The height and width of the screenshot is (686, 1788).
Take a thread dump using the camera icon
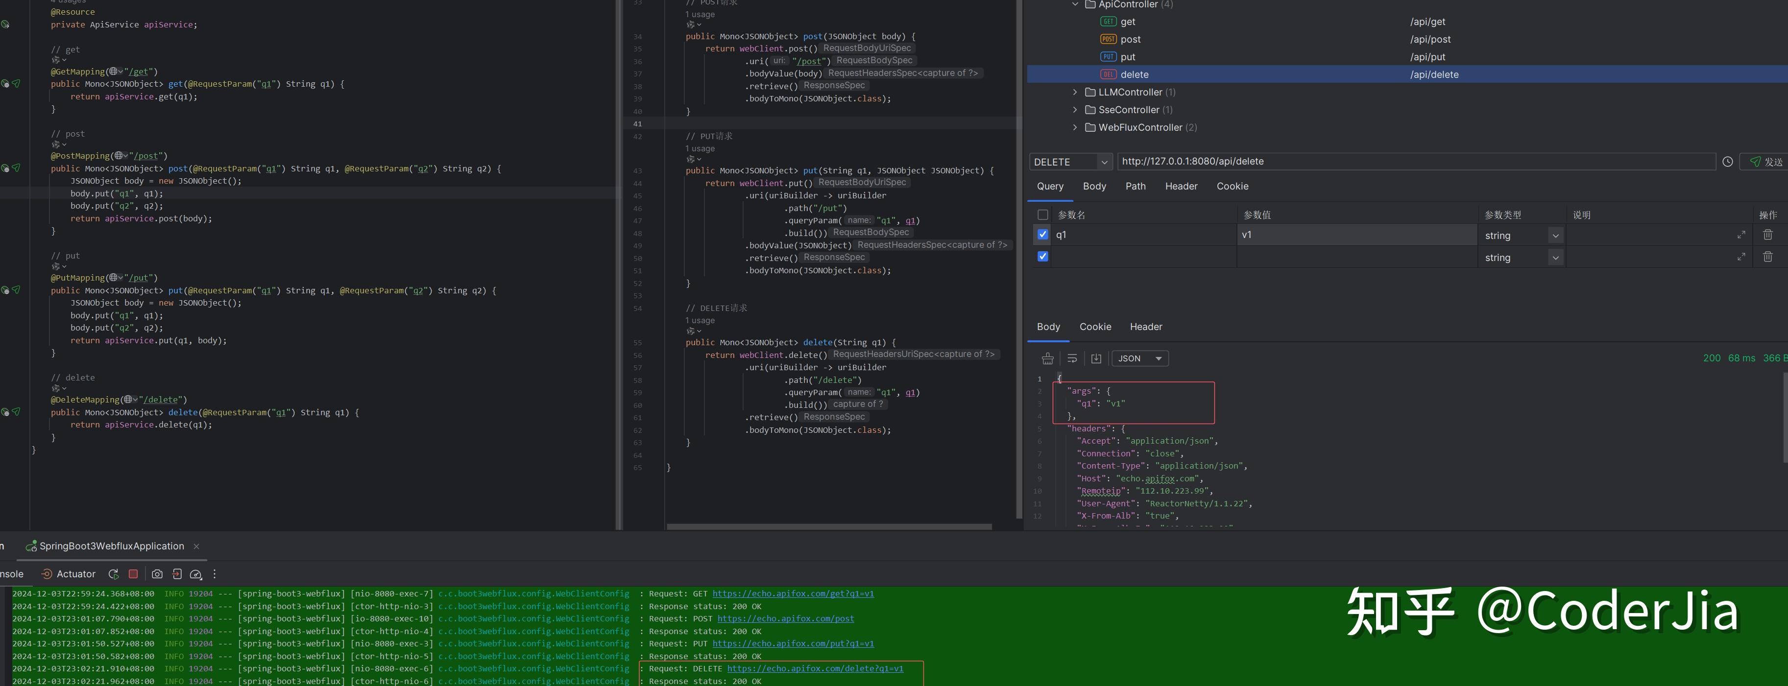(x=158, y=574)
